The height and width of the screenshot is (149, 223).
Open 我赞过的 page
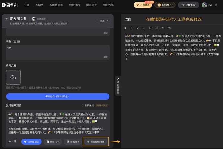pos(74,5)
